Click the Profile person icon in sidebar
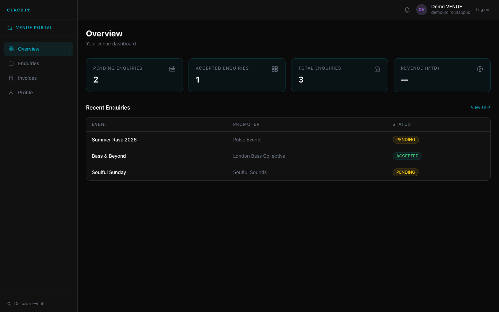The image size is (499, 312). click(11, 93)
